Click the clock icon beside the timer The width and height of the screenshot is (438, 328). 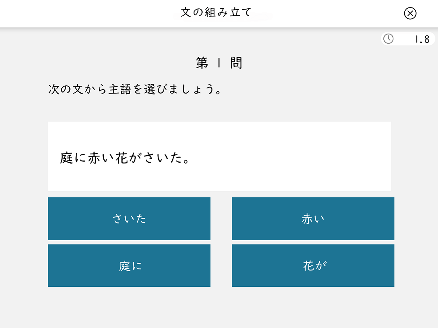point(388,39)
